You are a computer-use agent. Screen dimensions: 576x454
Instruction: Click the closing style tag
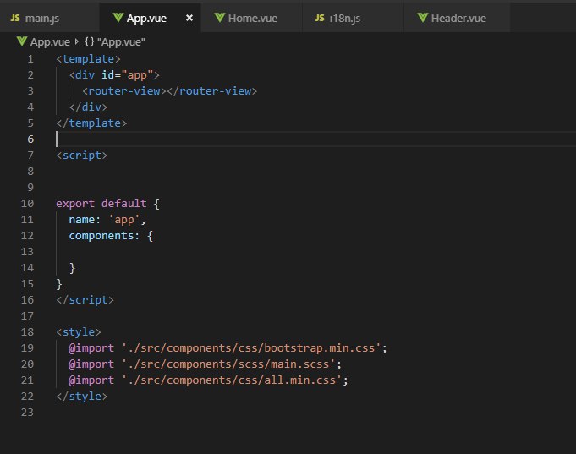[x=81, y=397]
